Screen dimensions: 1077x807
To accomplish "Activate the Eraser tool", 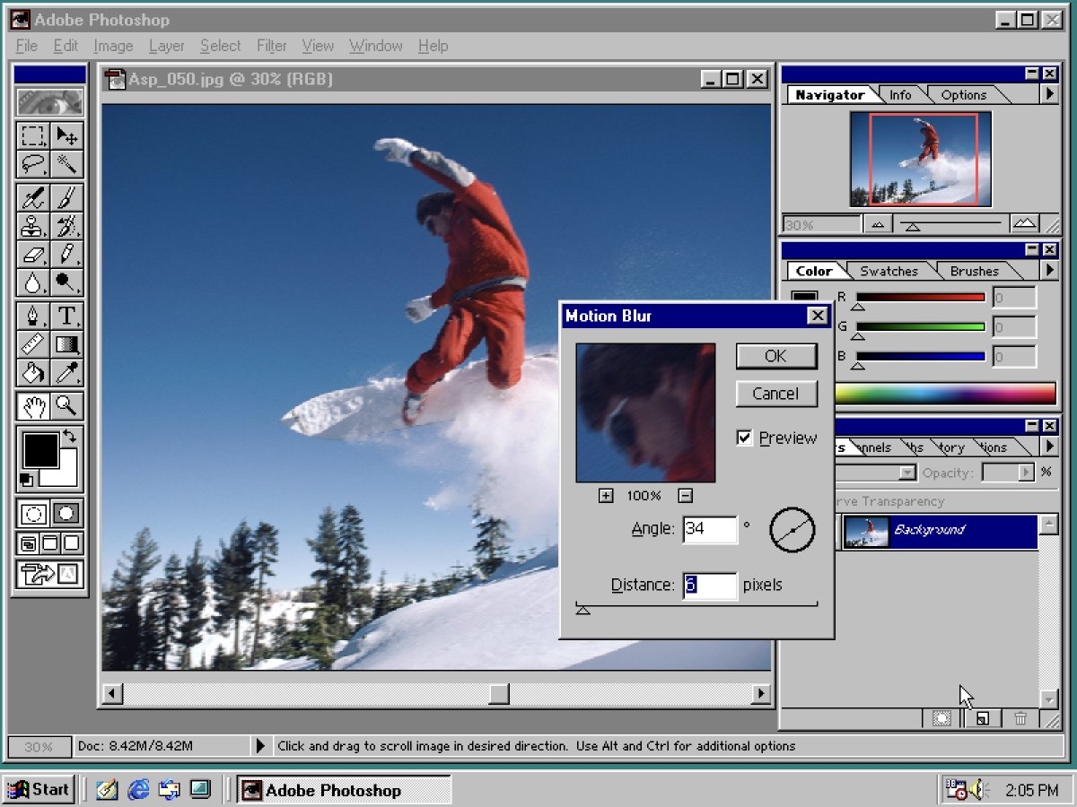I will tap(33, 255).
